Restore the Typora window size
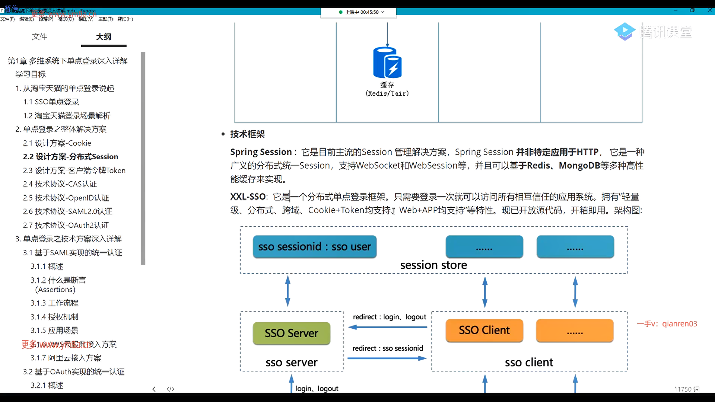715x402 pixels. click(692, 10)
